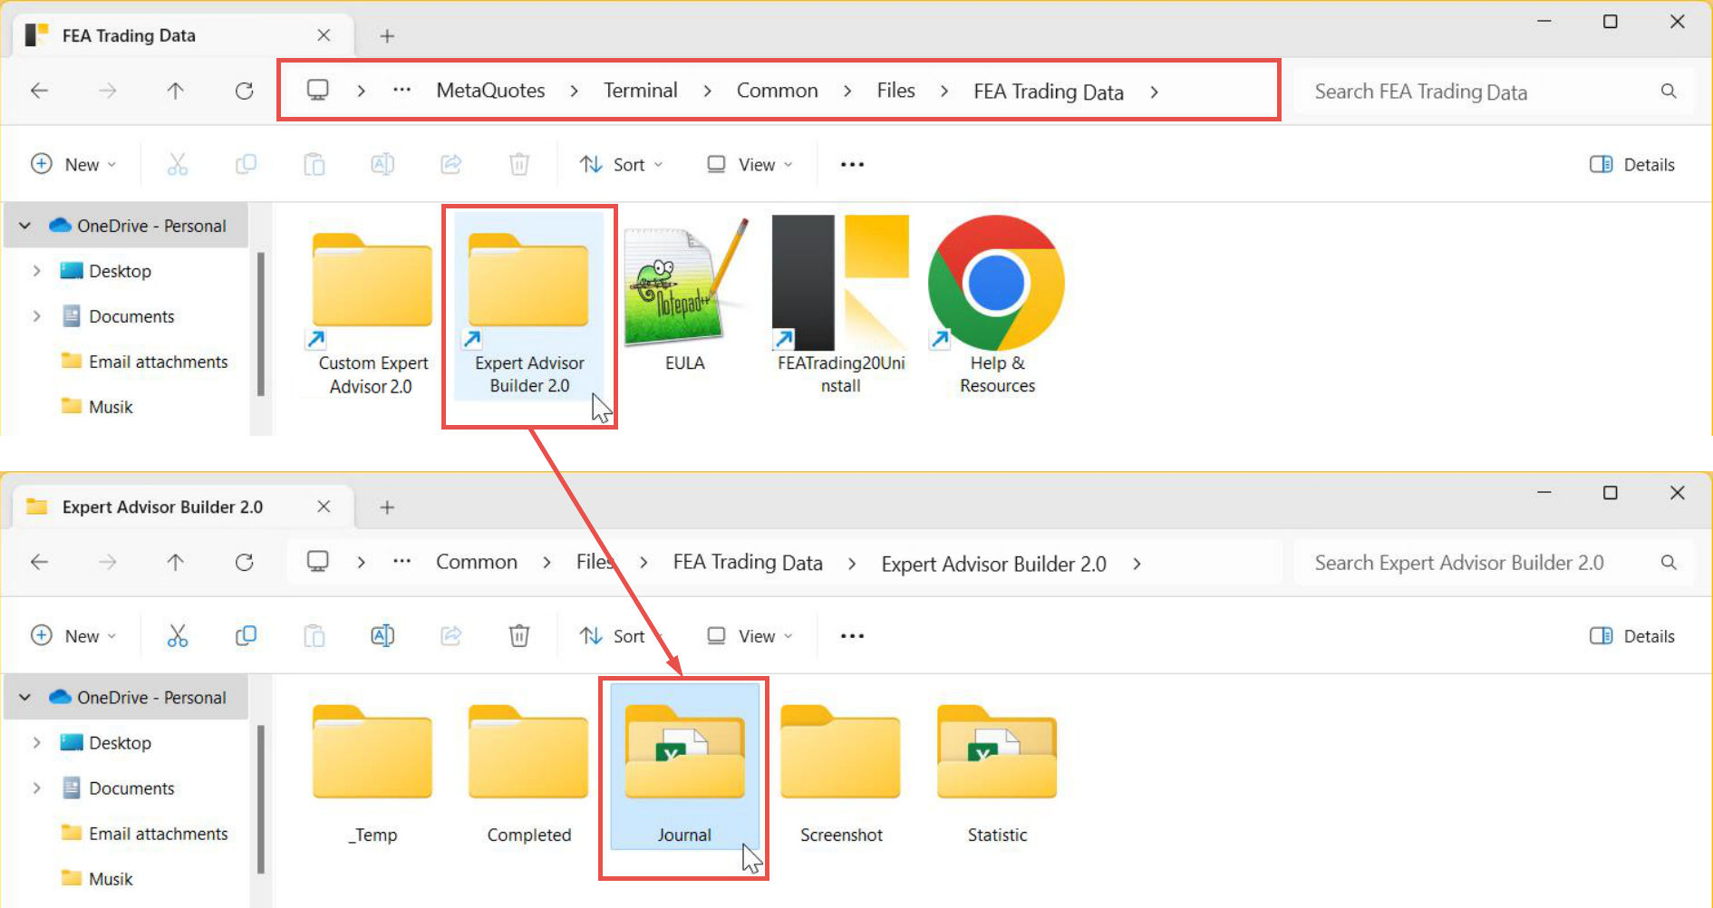This screenshot has height=908, width=1713.
Task: Click the Search Expert Advisor Builder 2.0 field
Action: tap(1494, 563)
